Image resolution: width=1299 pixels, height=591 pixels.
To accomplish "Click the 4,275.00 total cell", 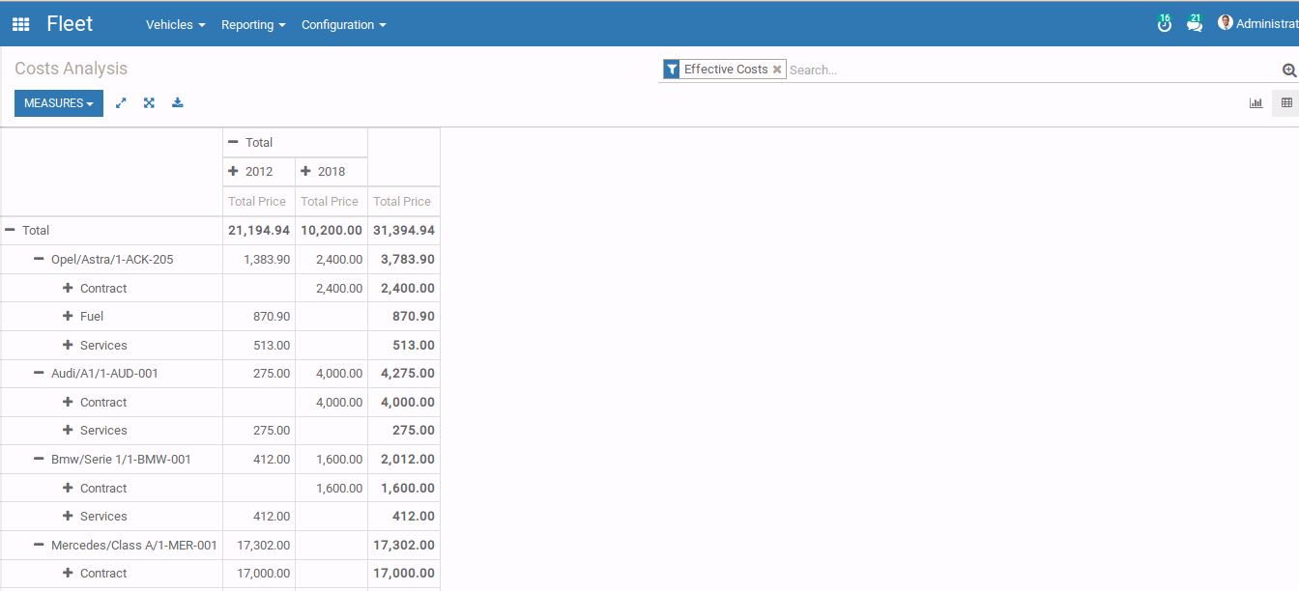I will point(404,373).
